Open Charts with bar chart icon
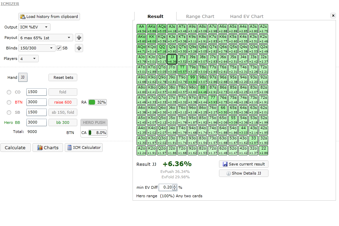 pos(47,148)
